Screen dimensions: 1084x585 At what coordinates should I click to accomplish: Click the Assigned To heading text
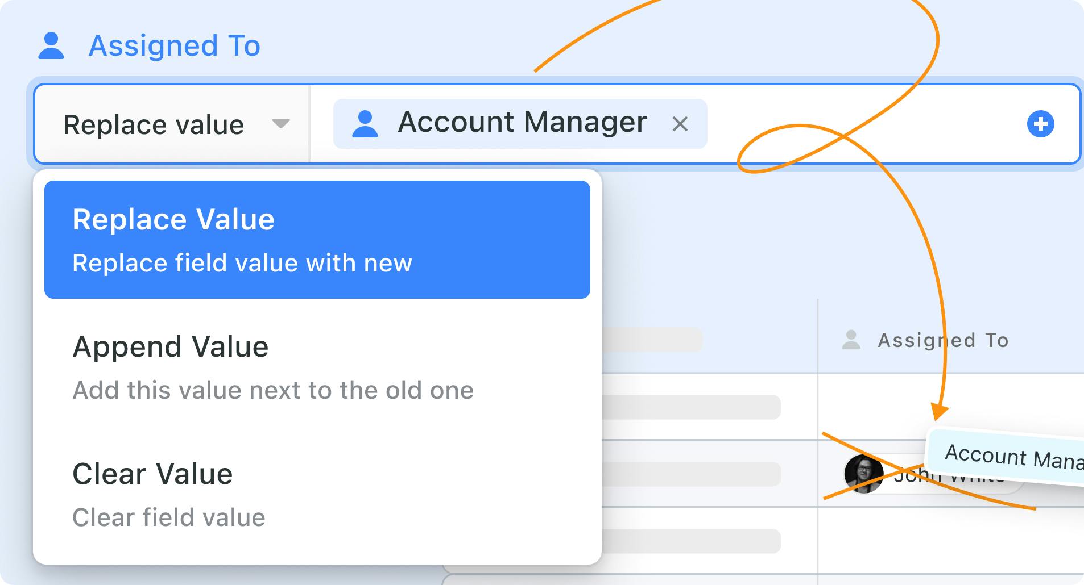[x=175, y=46]
